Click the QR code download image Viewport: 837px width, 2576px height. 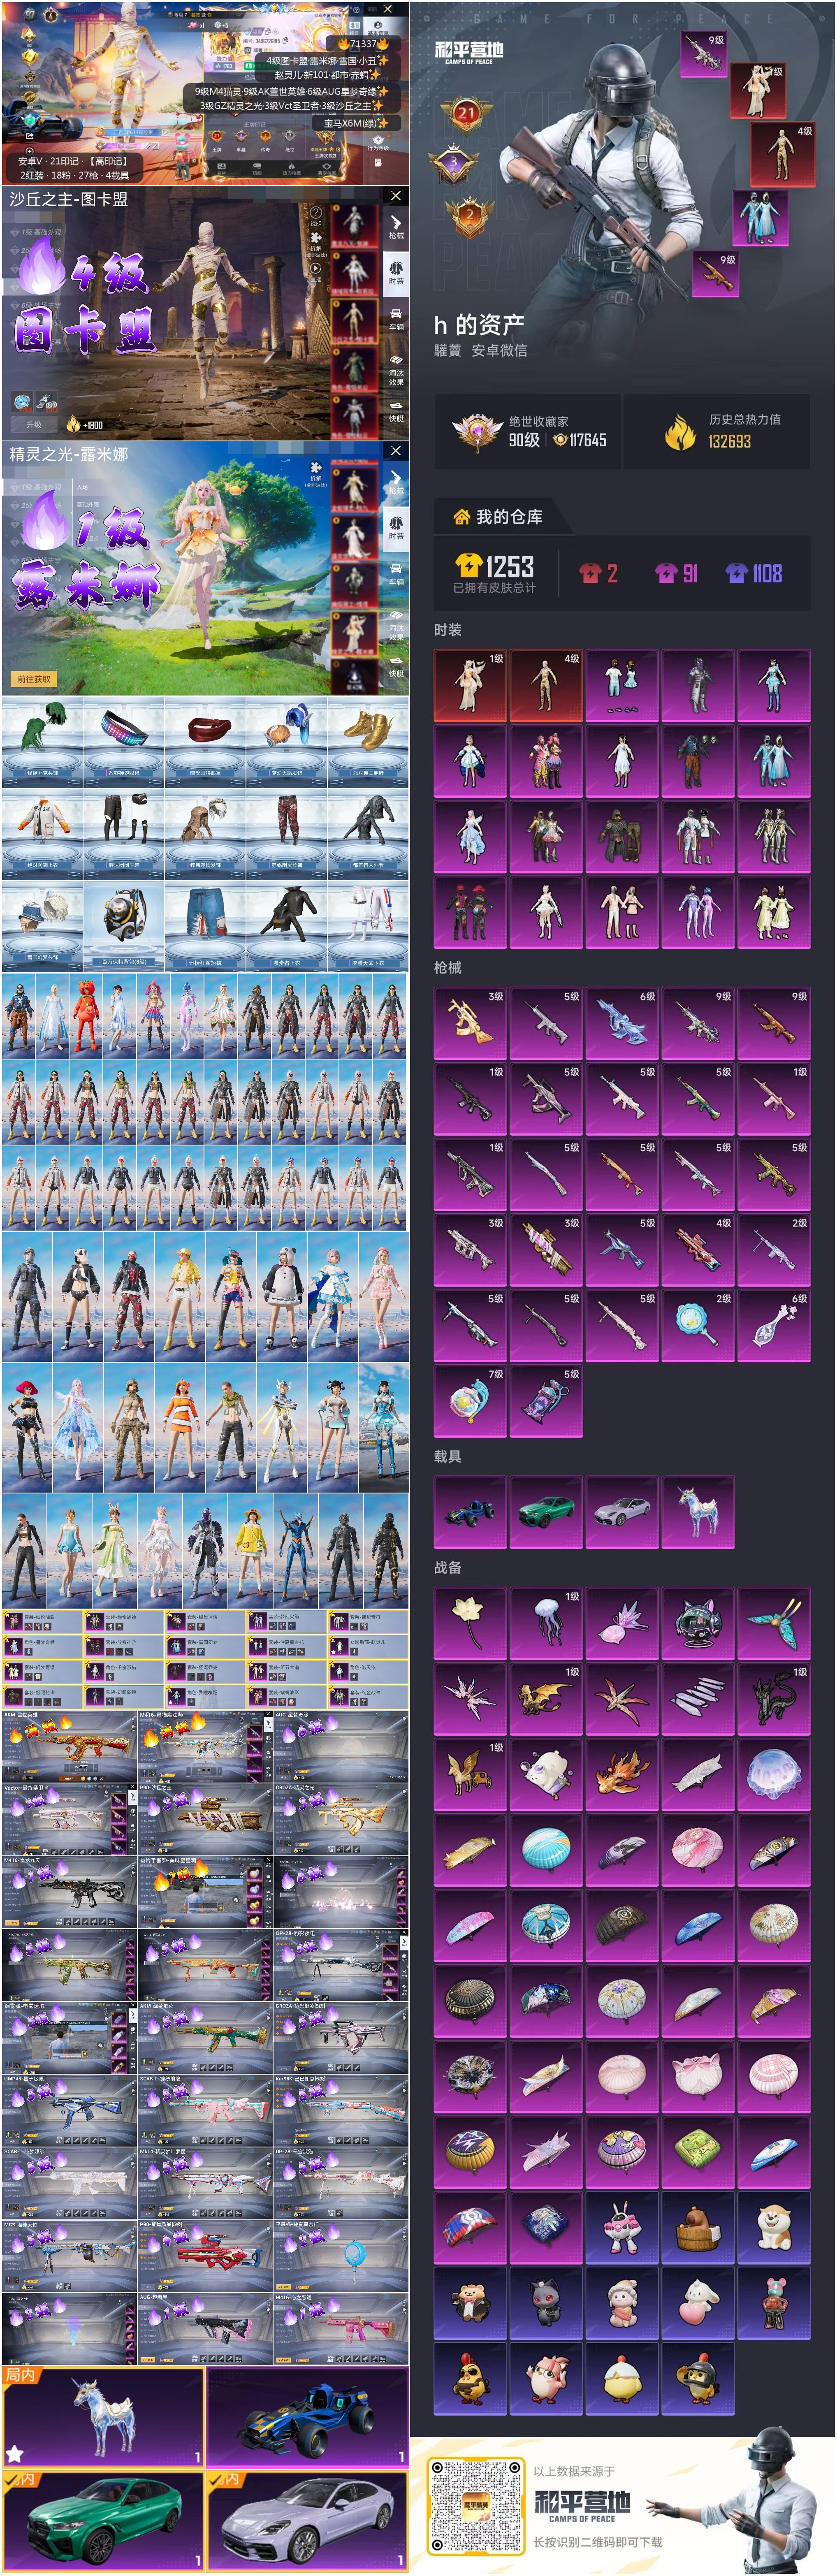476,2506
